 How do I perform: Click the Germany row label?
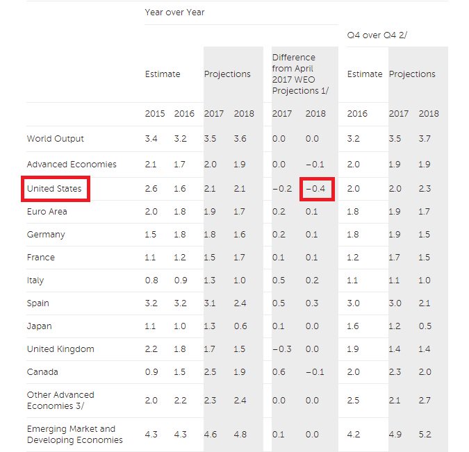(x=46, y=234)
